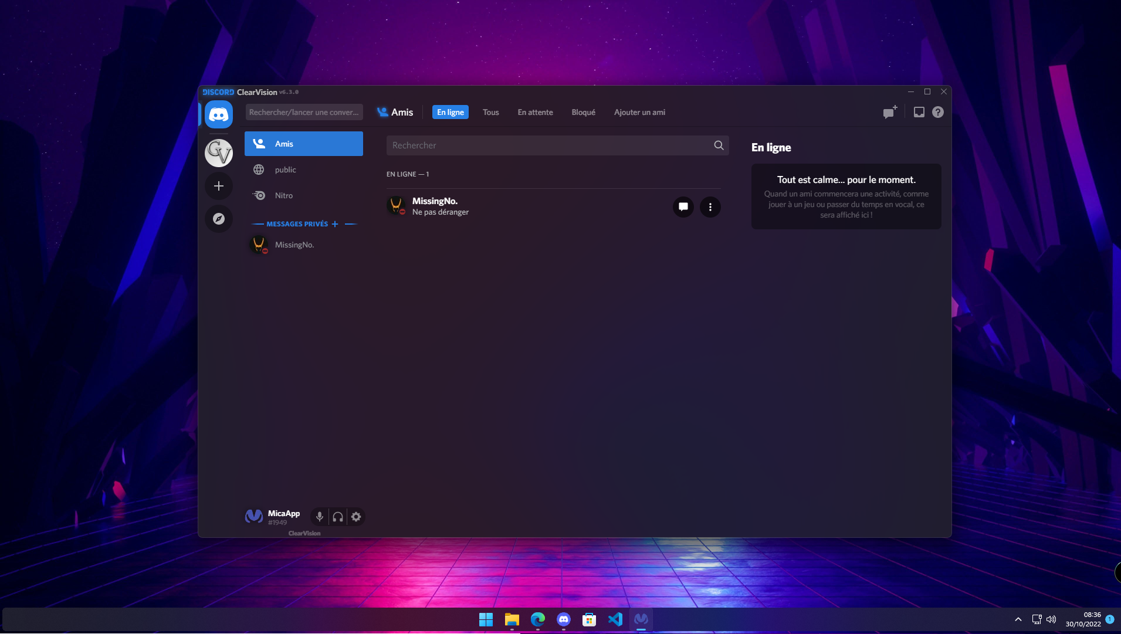Open more options for MissingNo.
This screenshot has height=634, width=1121.
(710, 207)
